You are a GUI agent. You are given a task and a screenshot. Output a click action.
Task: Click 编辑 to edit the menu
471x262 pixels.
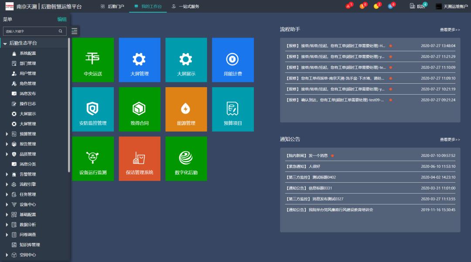click(x=61, y=19)
